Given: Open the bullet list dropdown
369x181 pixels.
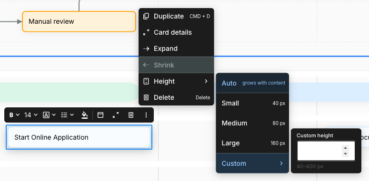Looking at the screenshot, I should 68,115.
